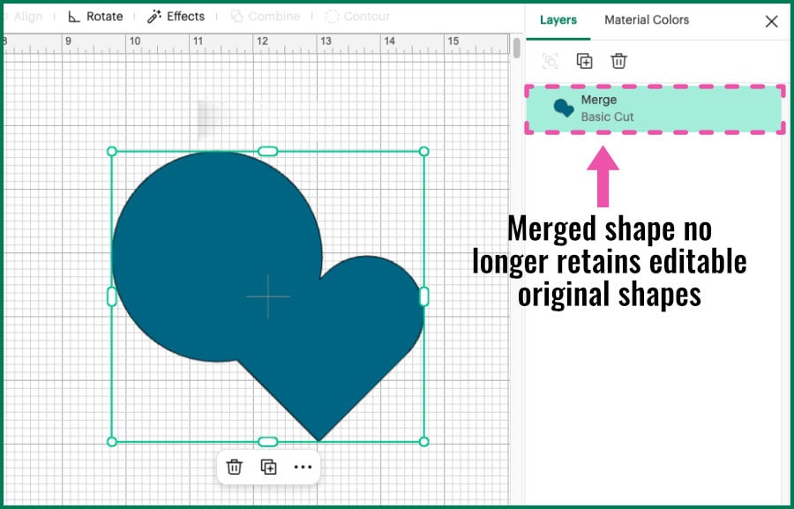This screenshot has height=509, width=794.
Task: Close the Layers panel
Action: pyautogui.click(x=771, y=21)
